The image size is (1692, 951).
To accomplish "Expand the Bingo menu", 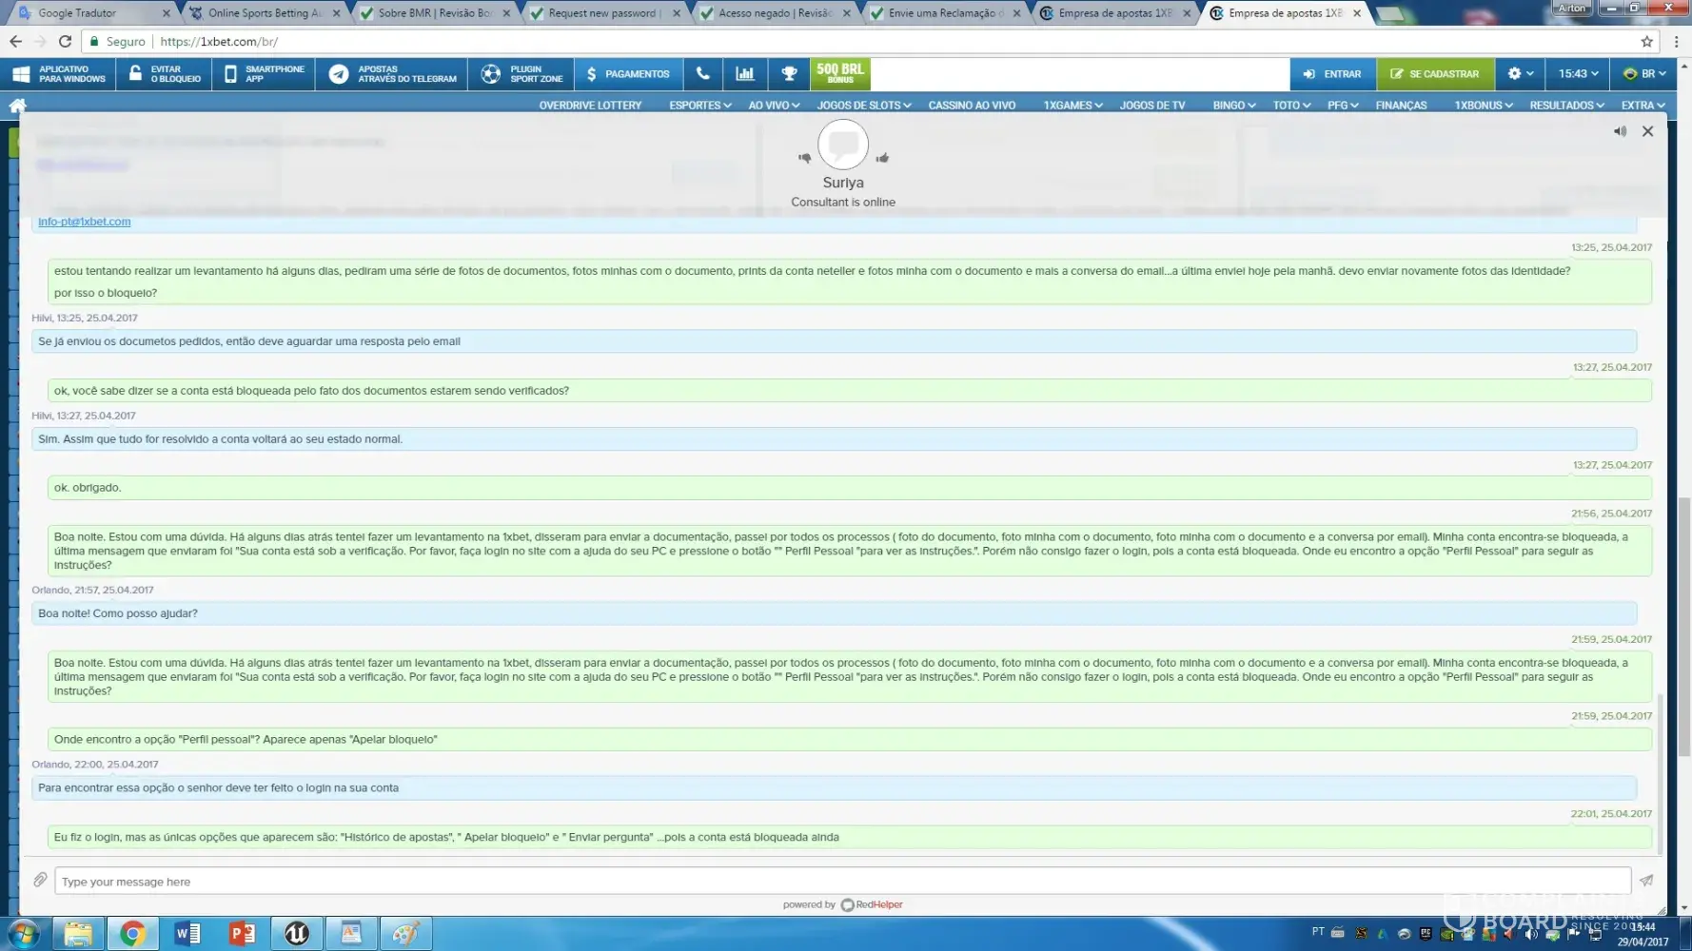I will tap(1234, 106).
